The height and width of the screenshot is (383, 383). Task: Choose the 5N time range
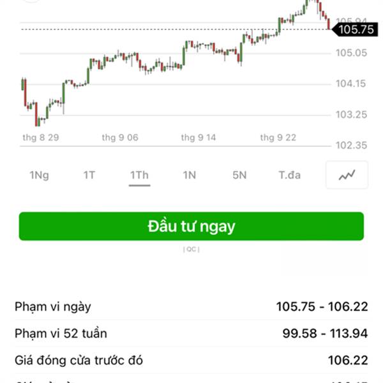tap(239, 175)
